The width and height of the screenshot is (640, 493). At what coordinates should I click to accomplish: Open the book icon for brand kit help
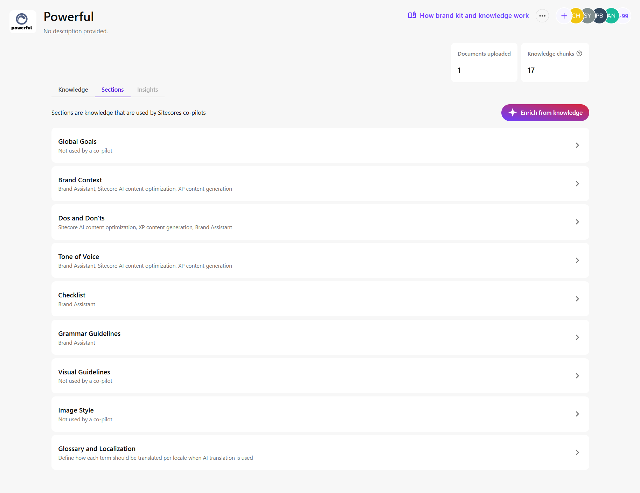point(412,15)
